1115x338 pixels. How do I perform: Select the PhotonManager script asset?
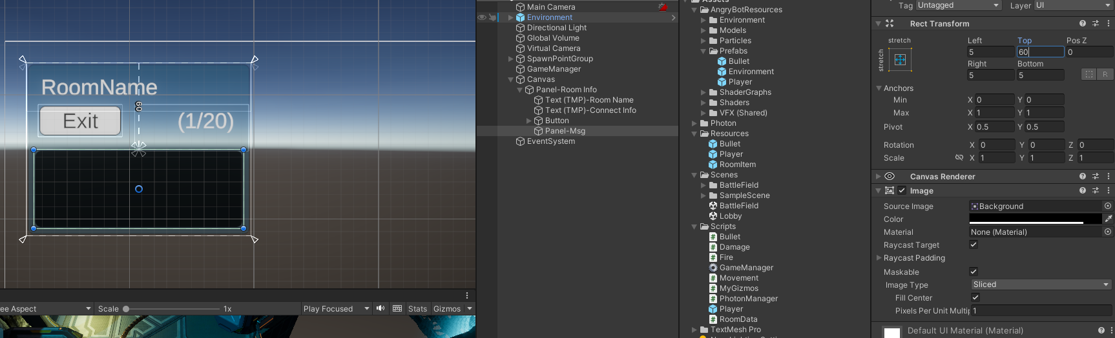point(744,299)
